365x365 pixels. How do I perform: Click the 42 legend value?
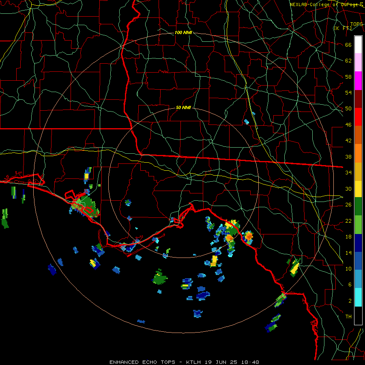tap(348, 141)
